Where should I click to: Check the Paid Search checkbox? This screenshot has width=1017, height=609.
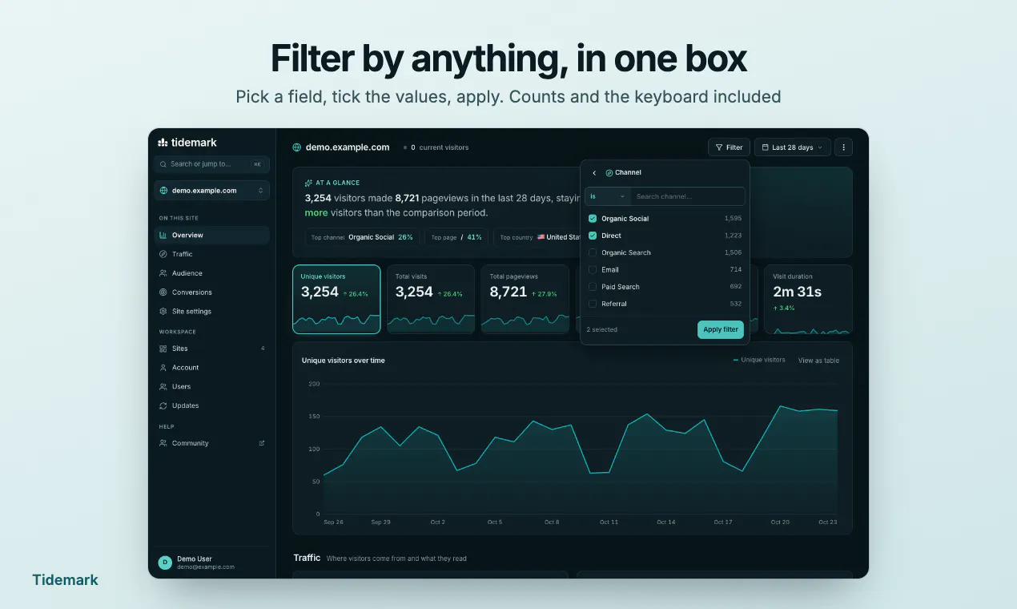click(x=593, y=287)
